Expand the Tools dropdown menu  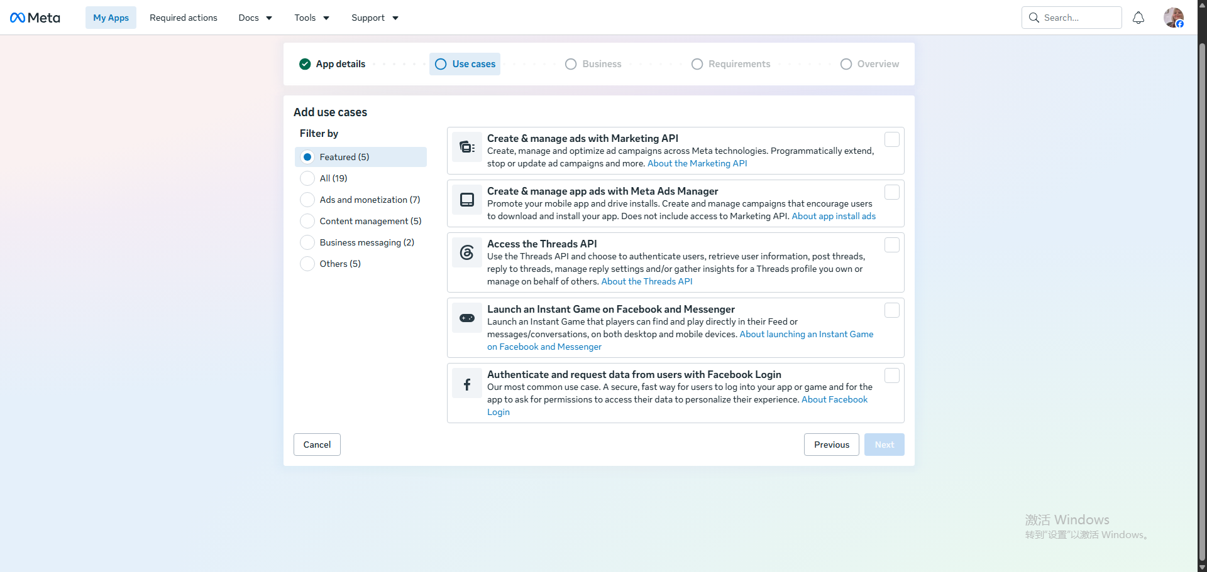click(312, 18)
